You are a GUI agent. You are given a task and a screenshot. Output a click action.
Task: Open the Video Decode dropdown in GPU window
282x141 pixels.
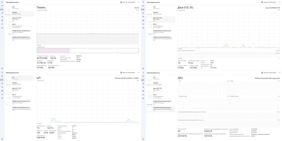click(233, 96)
